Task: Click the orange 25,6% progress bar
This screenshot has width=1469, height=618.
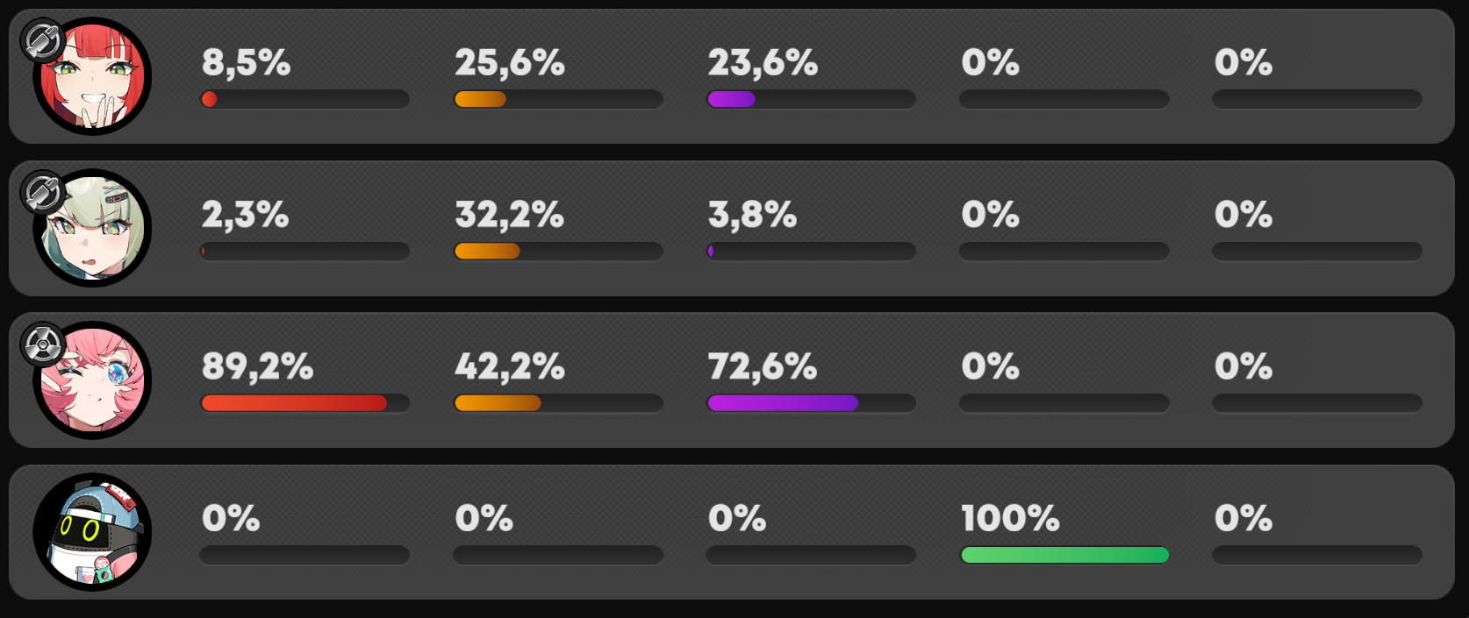Action: click(x=558, y=99)
